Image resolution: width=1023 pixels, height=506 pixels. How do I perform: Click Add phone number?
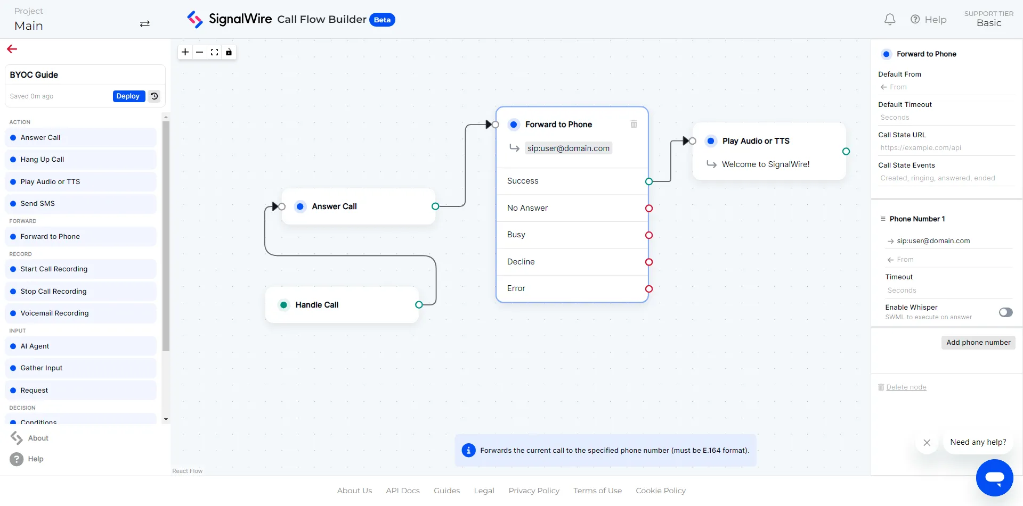pos(978,342)
